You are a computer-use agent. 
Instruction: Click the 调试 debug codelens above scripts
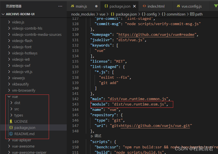97,136
